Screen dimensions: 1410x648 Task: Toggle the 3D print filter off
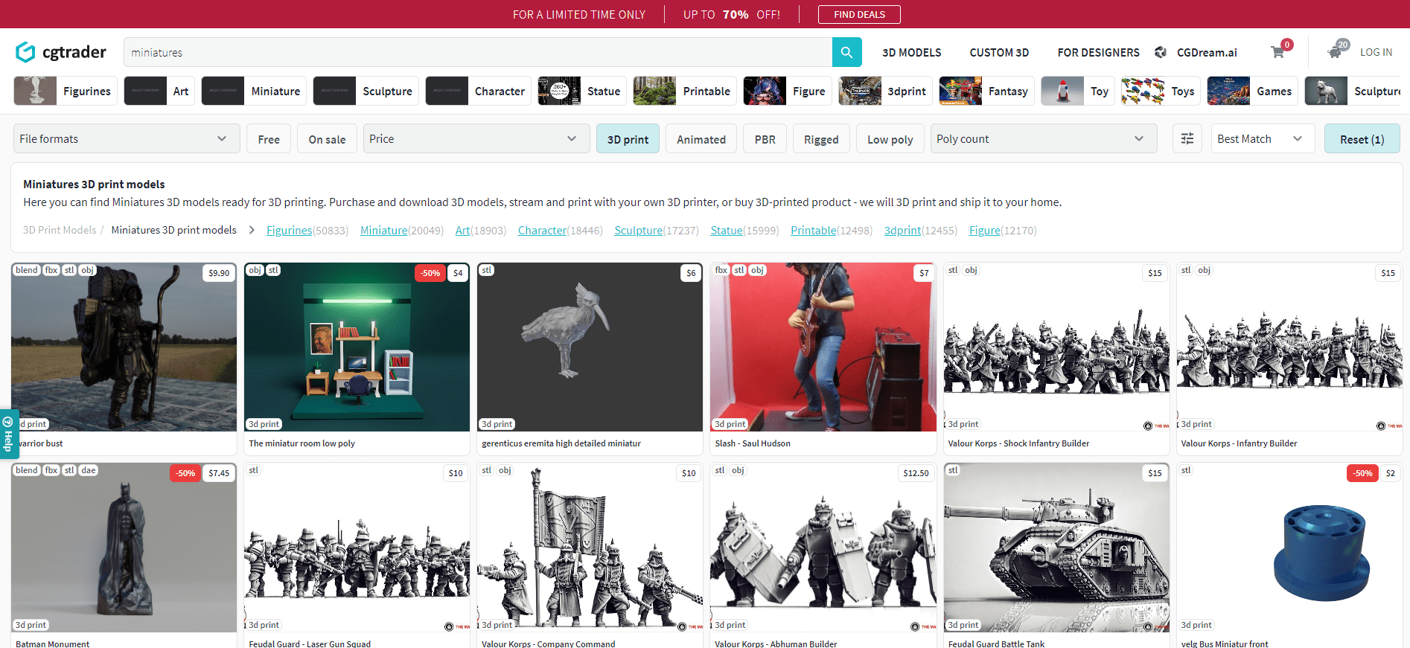pyautogui.click(x=628, y=139)
